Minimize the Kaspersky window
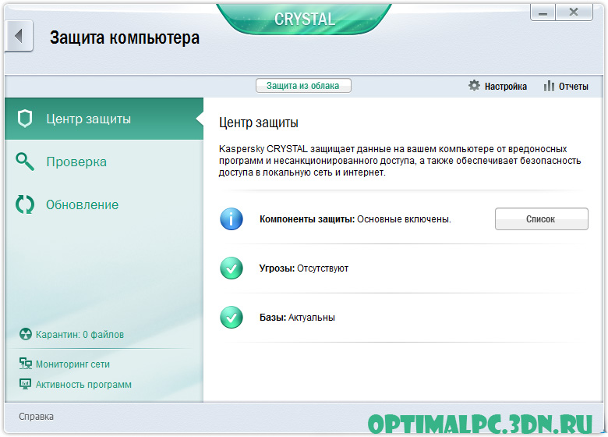Viewport: 608px width, 437px height. [543, 12]
